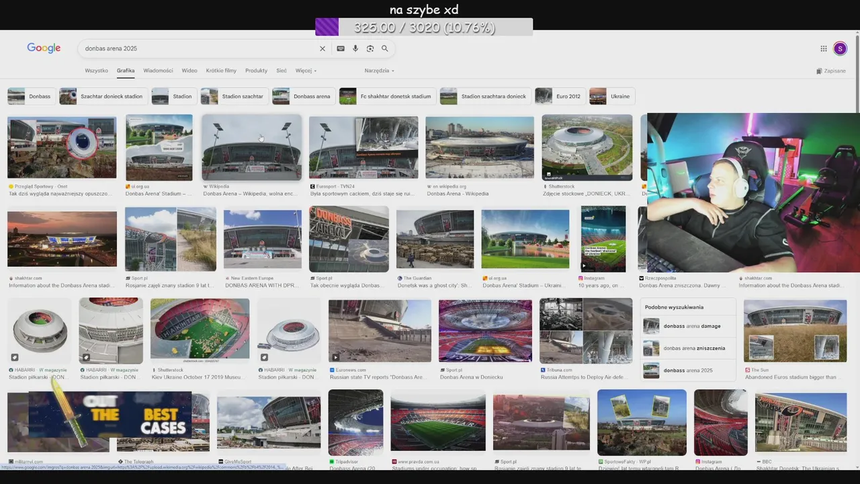This screenshot has width=860, height=484.
Task: Select the Fc shakhtar donetsk stadium chip
Action: tap(386, 96)
